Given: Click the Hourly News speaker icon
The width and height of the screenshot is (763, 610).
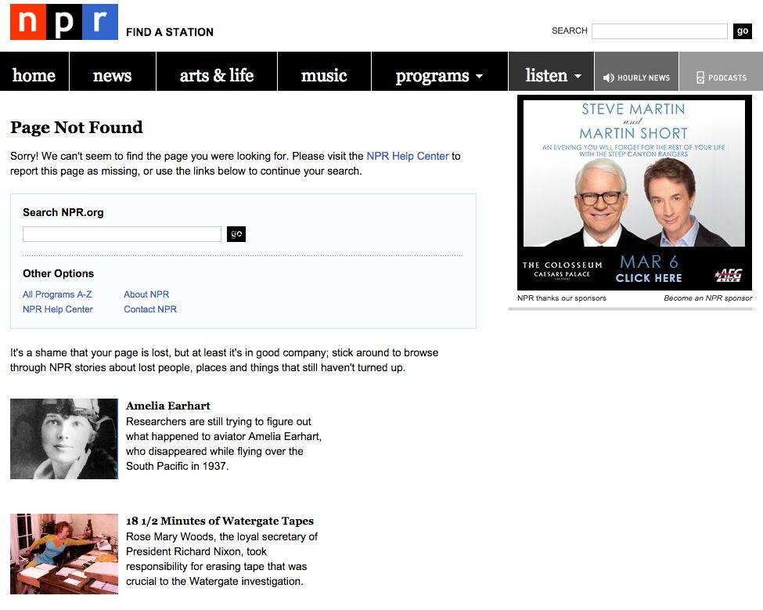Looking at the screenshot, I should coord(610,76).
